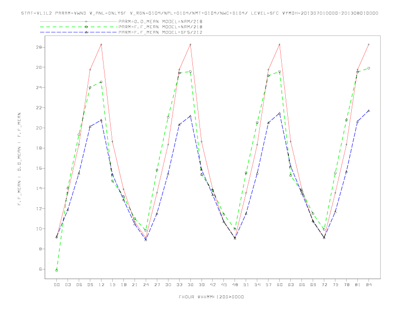Click x-axis tick label 75
This screenshot has height=310, width=402.
(x=336, y=285)
